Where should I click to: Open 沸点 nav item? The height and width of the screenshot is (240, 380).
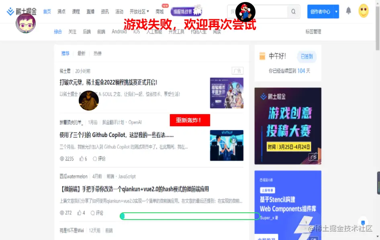click(x=61, y=12)
